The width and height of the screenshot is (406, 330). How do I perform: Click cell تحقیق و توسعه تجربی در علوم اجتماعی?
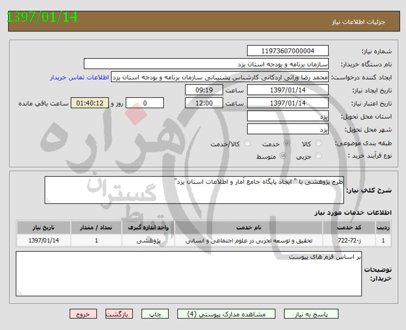[249, 240]
